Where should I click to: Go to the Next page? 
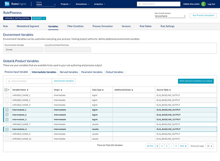coord(183,146)
